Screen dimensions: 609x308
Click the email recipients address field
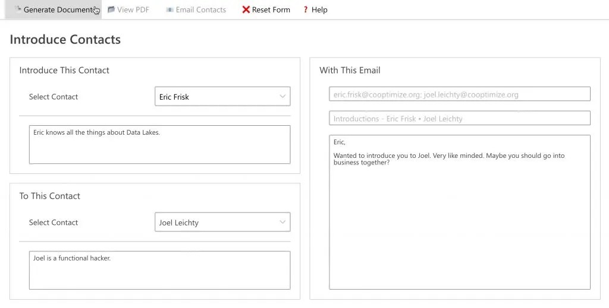[459, 94]
